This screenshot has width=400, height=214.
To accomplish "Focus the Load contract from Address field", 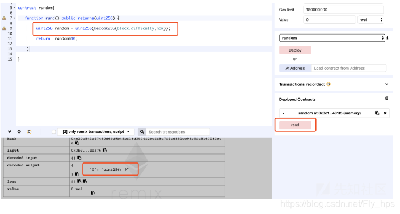I will (x=349, y=68).
